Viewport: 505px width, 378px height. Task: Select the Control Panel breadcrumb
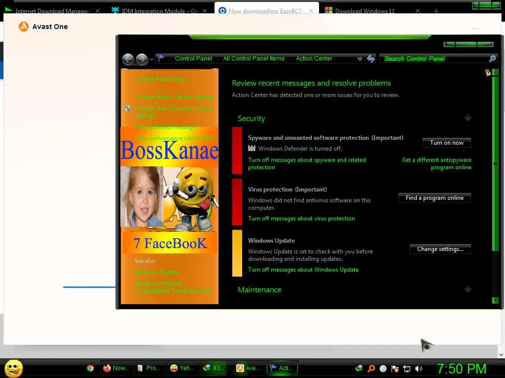pyautogui.click(x=193, y=59)
